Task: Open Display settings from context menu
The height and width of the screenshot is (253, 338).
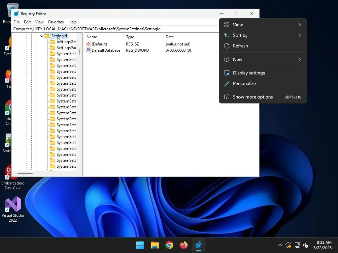Action: click(x=263, y=73)
